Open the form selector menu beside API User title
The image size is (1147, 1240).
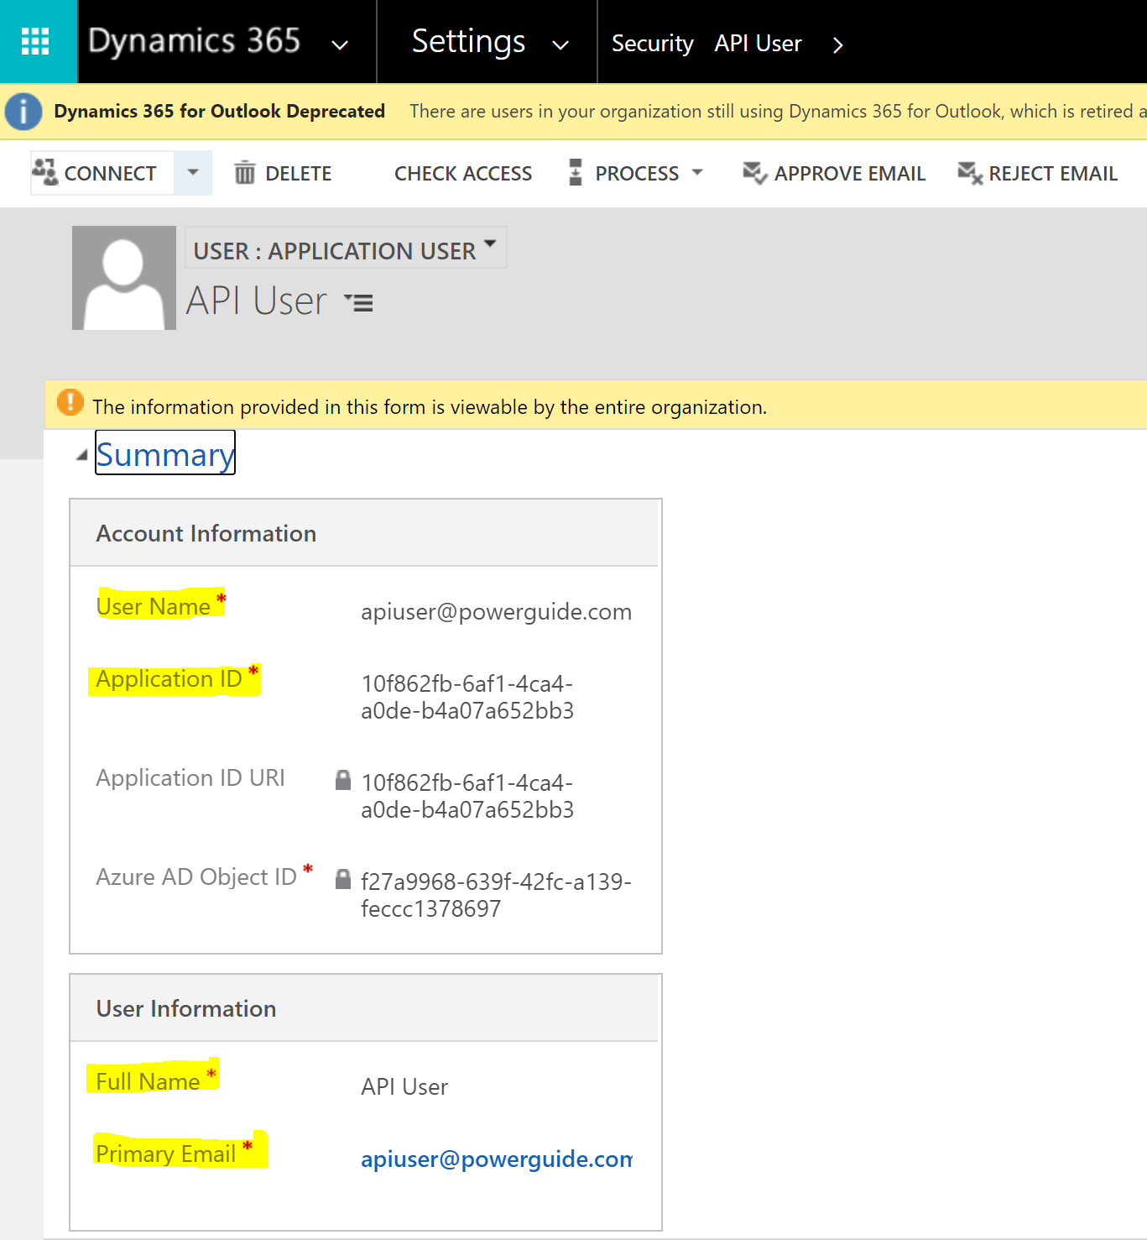tap(359, 302)
